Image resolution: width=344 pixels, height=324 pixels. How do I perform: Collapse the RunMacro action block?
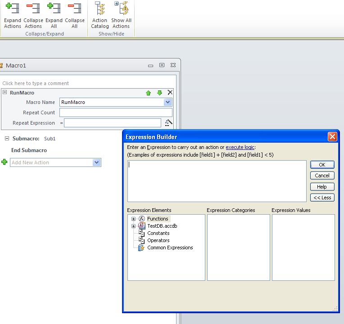pyautogui.click(x=5, y=93)
